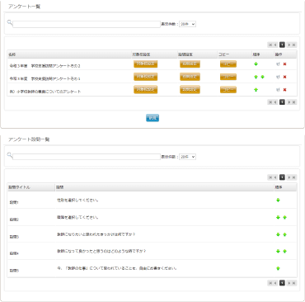
Task: Open 設問設定 for the 小学校教師 survey
Action: pos(190,90)
